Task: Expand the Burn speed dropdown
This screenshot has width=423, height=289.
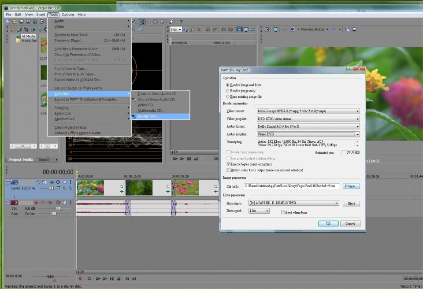Action: pos(267,211)
